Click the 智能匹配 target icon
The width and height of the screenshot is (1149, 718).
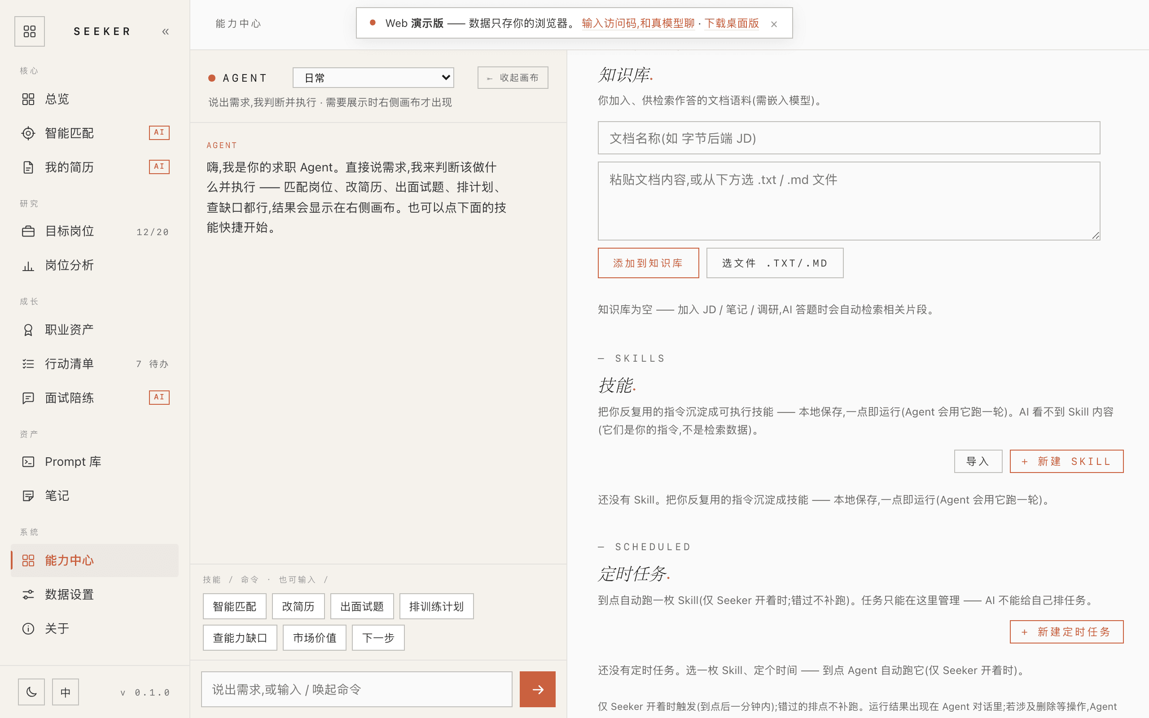click(x=28, y=133)
